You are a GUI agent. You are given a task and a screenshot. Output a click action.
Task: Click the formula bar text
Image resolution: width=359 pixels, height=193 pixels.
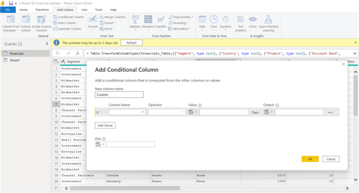coord(214,53)
